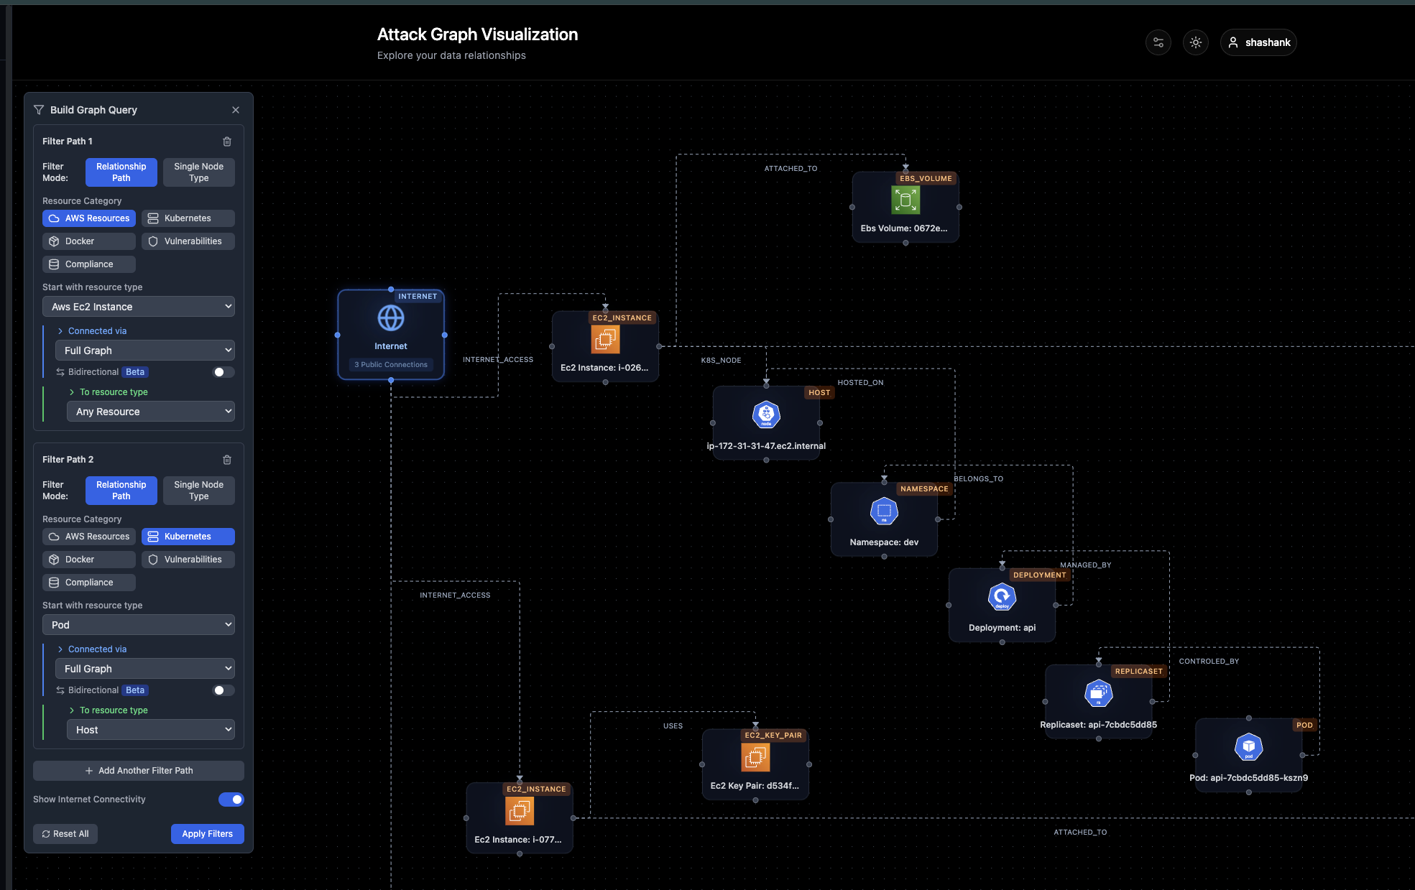Toggle light theme sun icon

click(1196, 42)
